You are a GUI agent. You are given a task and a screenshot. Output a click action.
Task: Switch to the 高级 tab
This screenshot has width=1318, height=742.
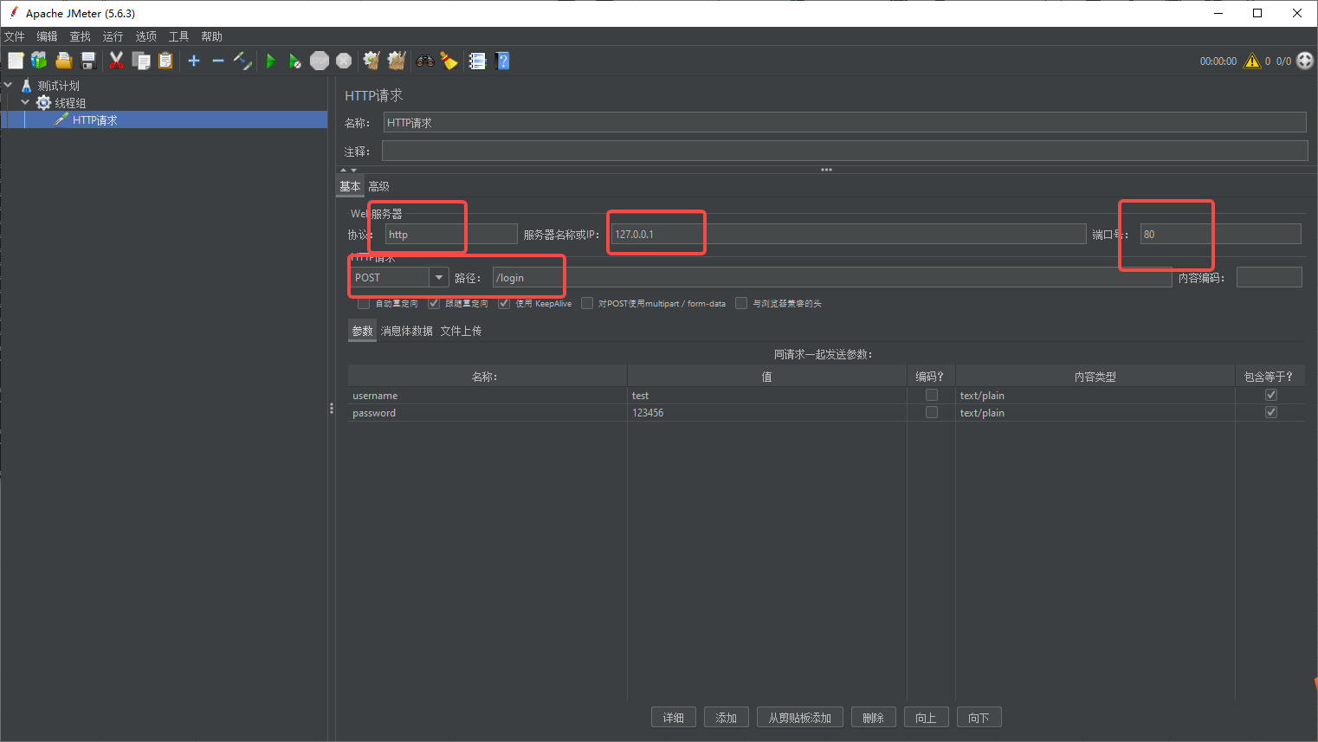378,186
